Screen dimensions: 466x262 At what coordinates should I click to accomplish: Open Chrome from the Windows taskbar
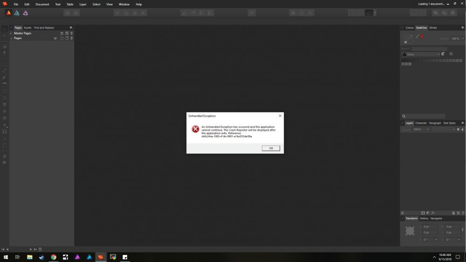[54, 257]
